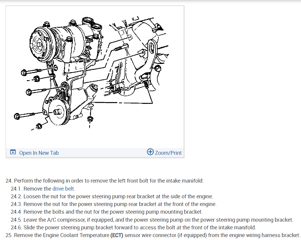Click the A/C compressor clutch pulley in diagram
Image resolution: width=301 pixels, height=240 pixels.
pyautogui.click(x=40, y=44)
